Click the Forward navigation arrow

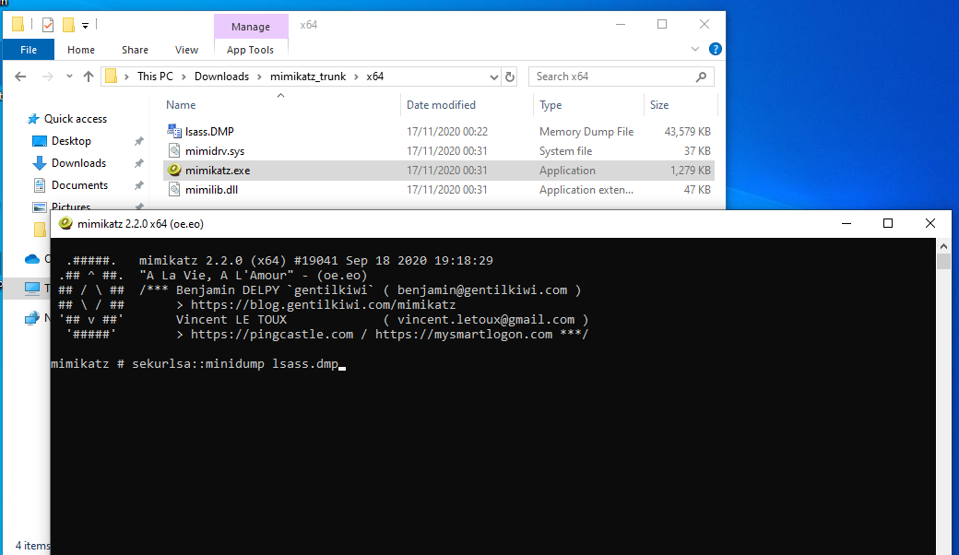pos(47,77)
